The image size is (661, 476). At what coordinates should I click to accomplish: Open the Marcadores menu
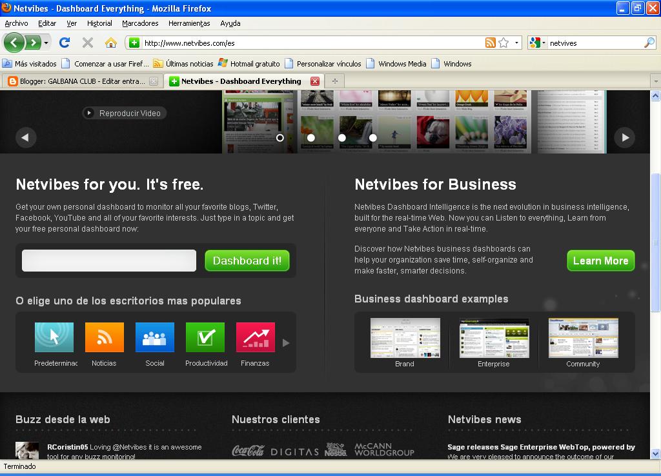pos(139,23)
